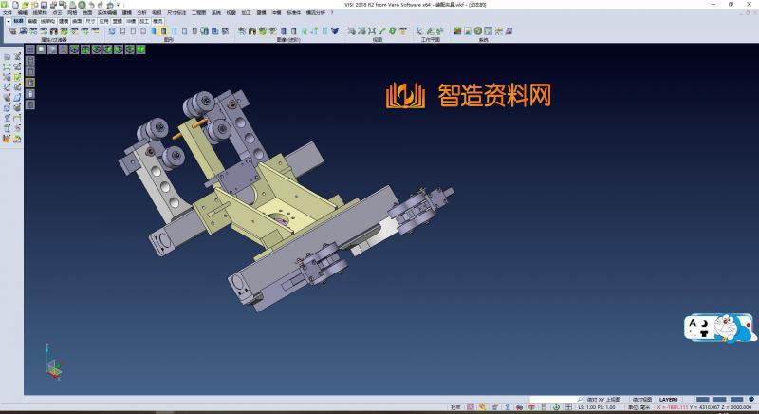Click the LAYER0 layer button in status bar

point(670,400)
